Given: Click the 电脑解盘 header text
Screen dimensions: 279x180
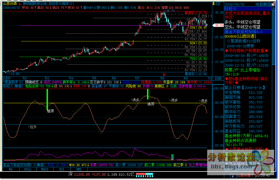Looking at the screenshot, I should click(263, 4).
